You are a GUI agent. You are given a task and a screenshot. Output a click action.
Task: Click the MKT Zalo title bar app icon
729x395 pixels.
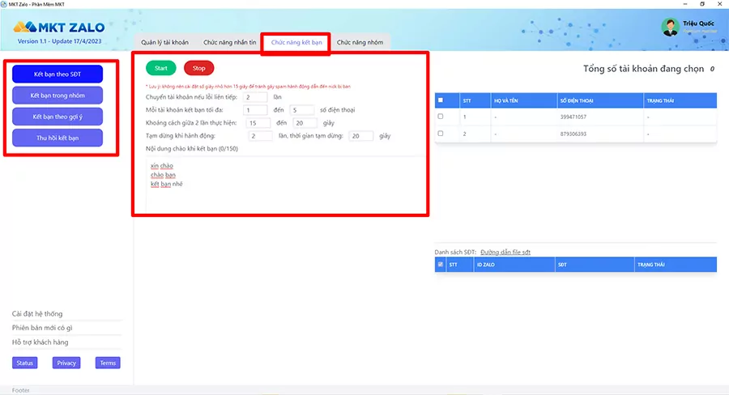pyautogui.click(x=4, y=4)
